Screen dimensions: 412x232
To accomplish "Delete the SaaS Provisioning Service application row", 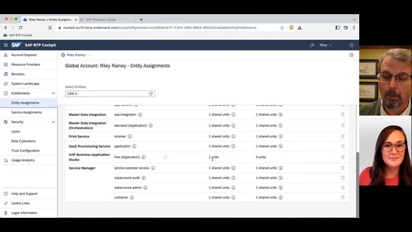I will click(x=342, y=146).
